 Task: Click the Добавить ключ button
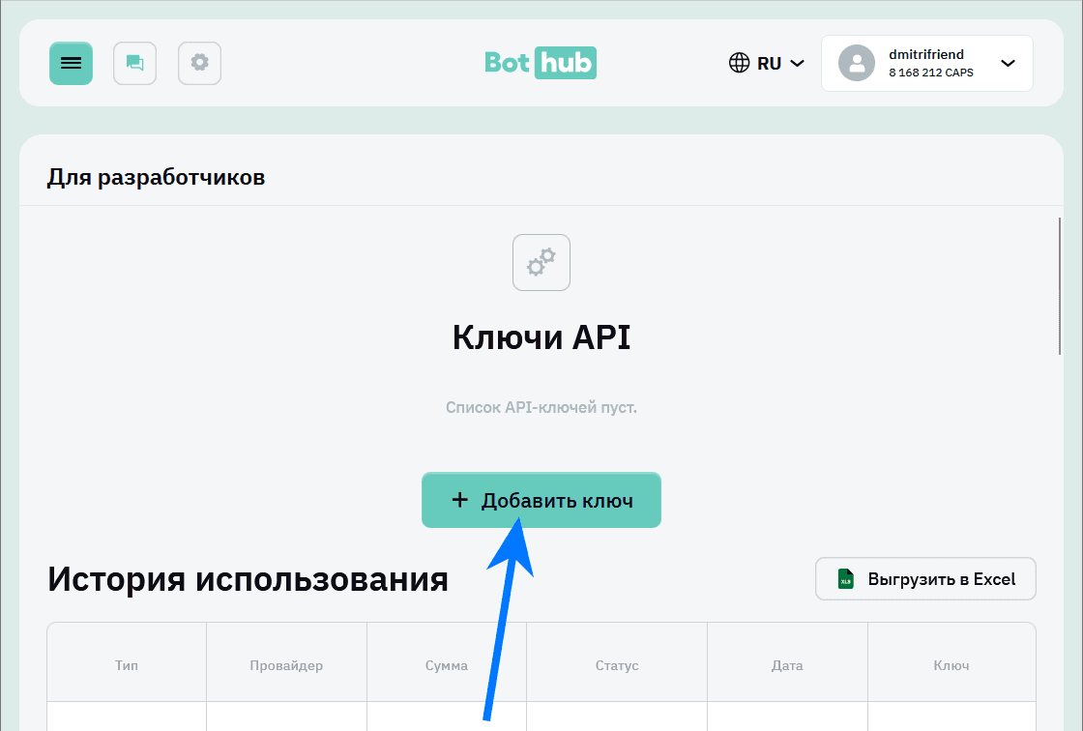click(541, 500)
